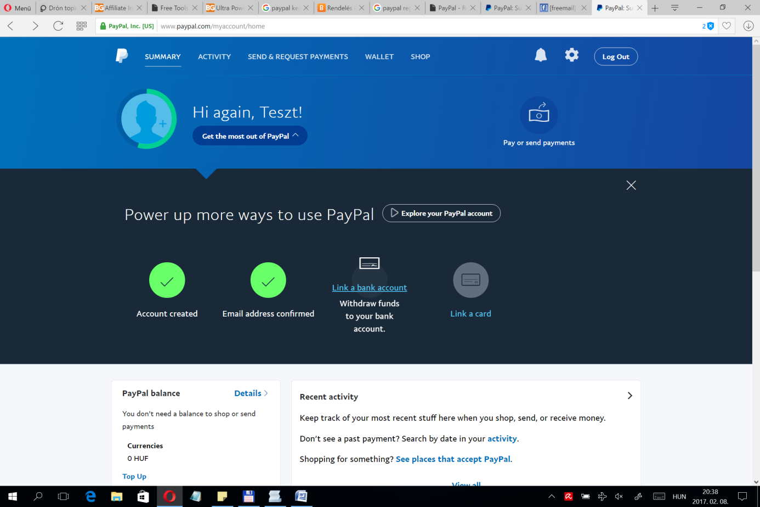Bookmark page with heart icon
This screenshot has width=760, height=507.
coord(727,26)
